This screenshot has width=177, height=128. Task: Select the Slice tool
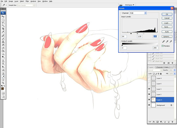click(x=3, y=32)
